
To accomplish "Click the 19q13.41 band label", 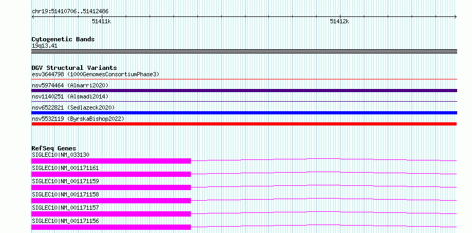I will pyautogui.click(x=45, y=46).
